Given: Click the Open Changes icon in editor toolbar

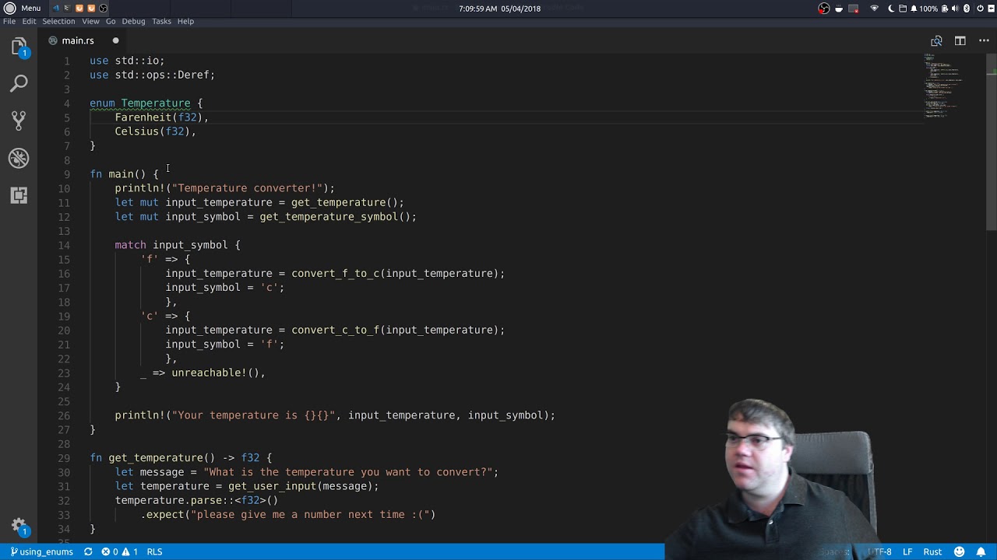Looking at the screenshot, I should click(x=936, y=40).
